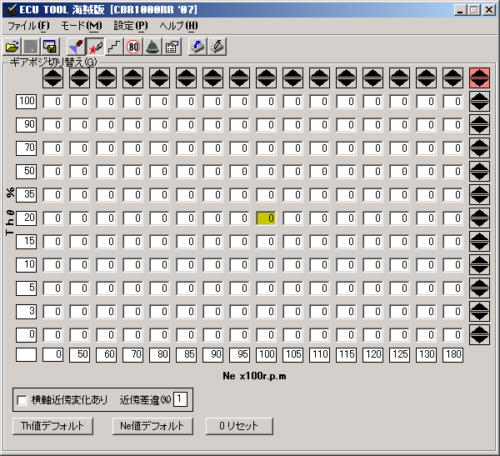Lower the Th 10 row with down arrow

pos(479,269)
